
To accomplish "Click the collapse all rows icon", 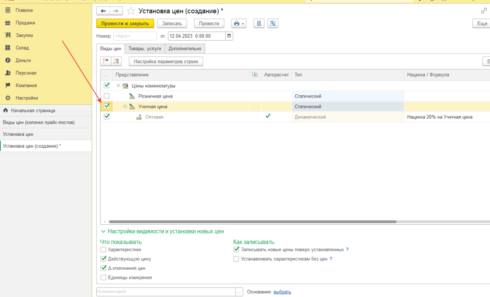I will click(x=116, y=61).
